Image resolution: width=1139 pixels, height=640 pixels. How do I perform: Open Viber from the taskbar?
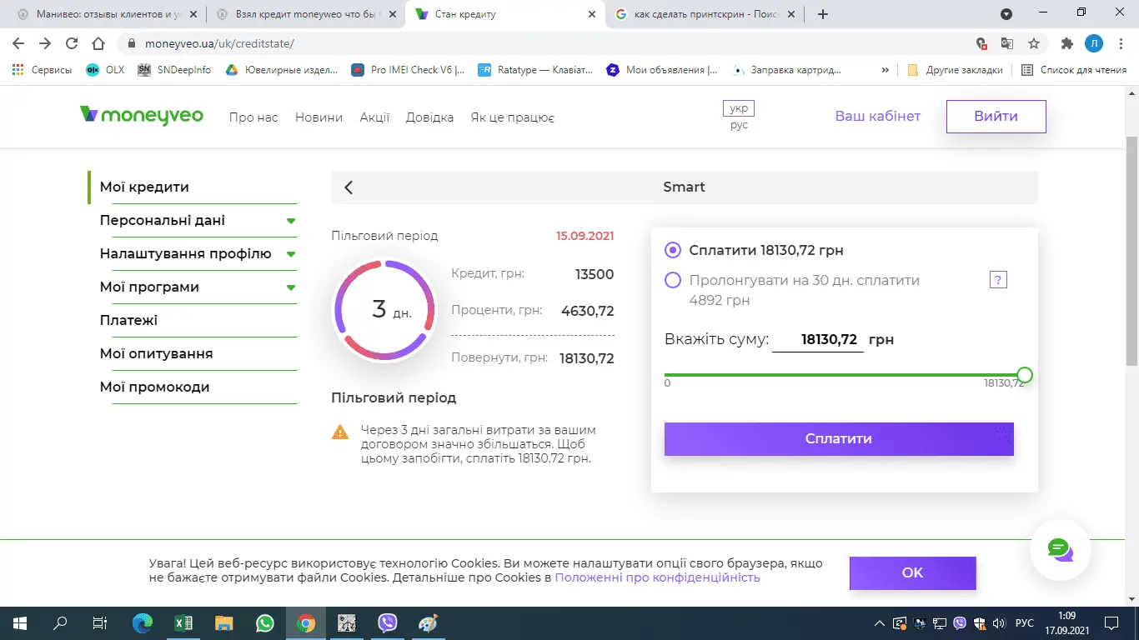(388, 622)
